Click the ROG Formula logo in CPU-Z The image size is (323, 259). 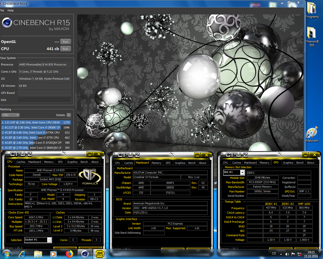(90, 177)
